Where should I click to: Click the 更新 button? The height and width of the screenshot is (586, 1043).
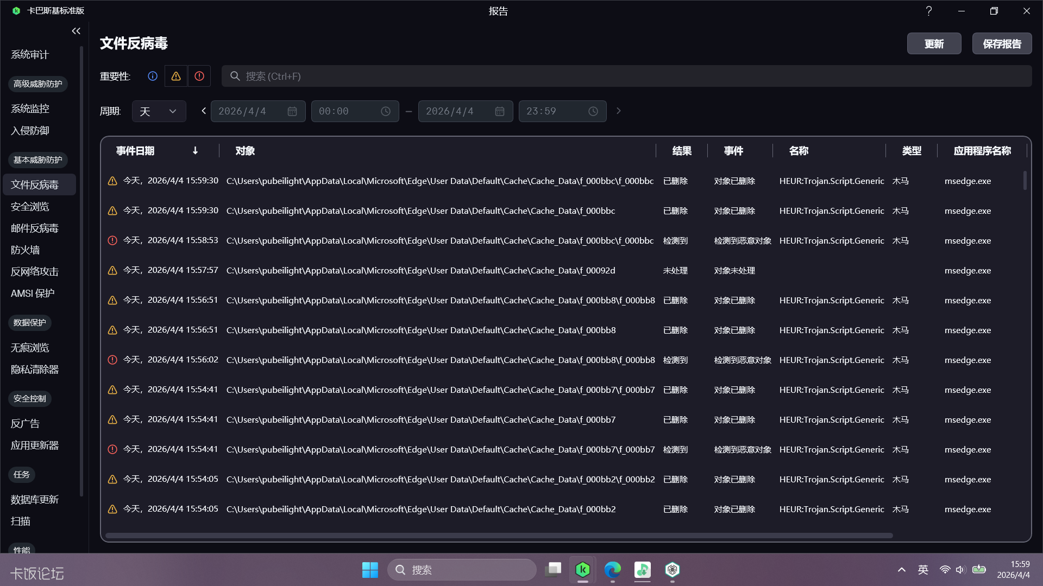pyautogui.click(x=934, y=44)
